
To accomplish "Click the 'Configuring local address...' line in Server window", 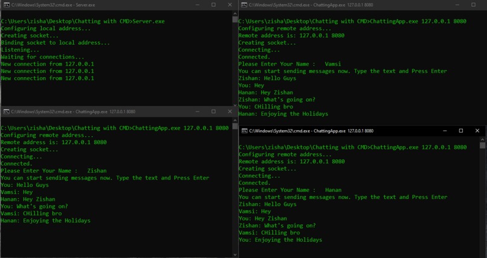I will [46, 28].
